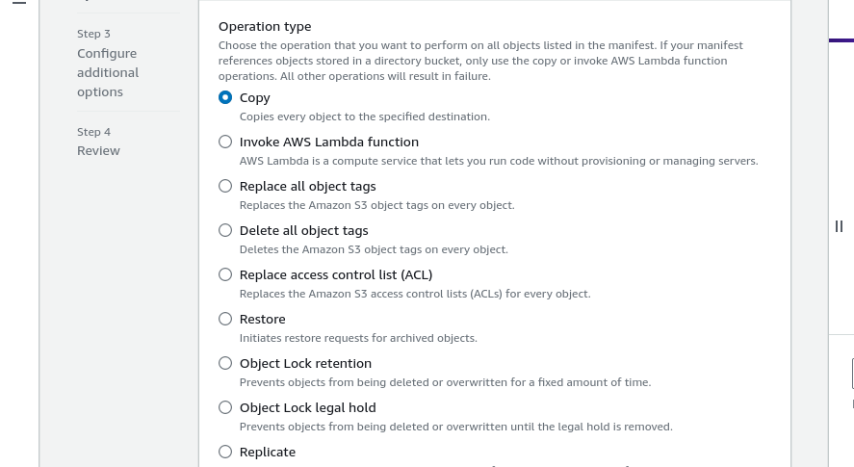Click the purple active tab indicator at right
The width and height of the screenshot is (854, 467).
(841, 40)
